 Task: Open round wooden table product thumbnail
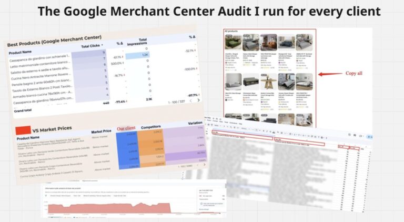click(268, 82)
